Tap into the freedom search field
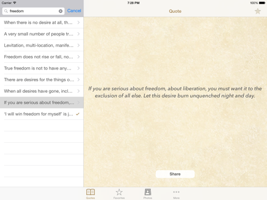Viewport: 267px width, 200px height. pyautogui.click(x=33, y=11)
